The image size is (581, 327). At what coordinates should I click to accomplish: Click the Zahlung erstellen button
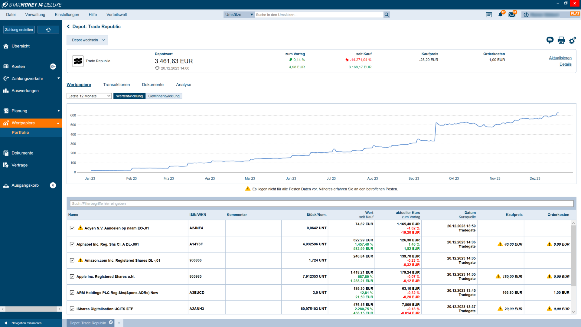(19, 30)
